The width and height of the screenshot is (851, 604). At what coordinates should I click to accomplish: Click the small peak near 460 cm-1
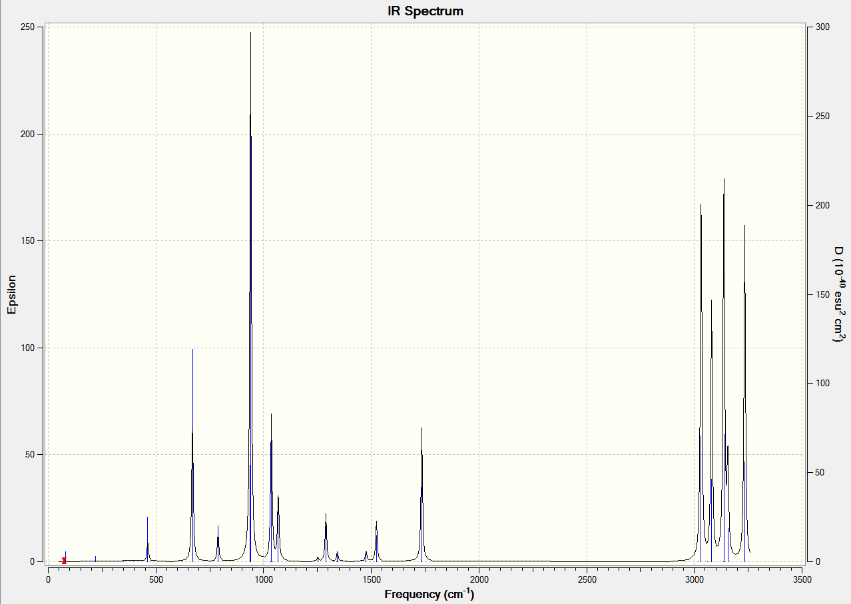click(x=148, y=539)
